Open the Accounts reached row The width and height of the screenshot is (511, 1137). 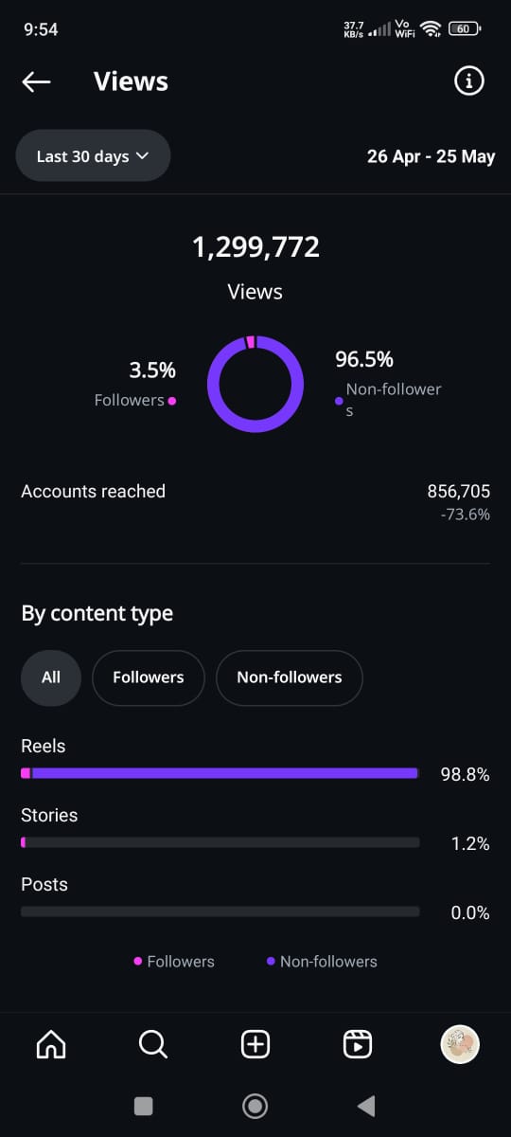point(255,502)
